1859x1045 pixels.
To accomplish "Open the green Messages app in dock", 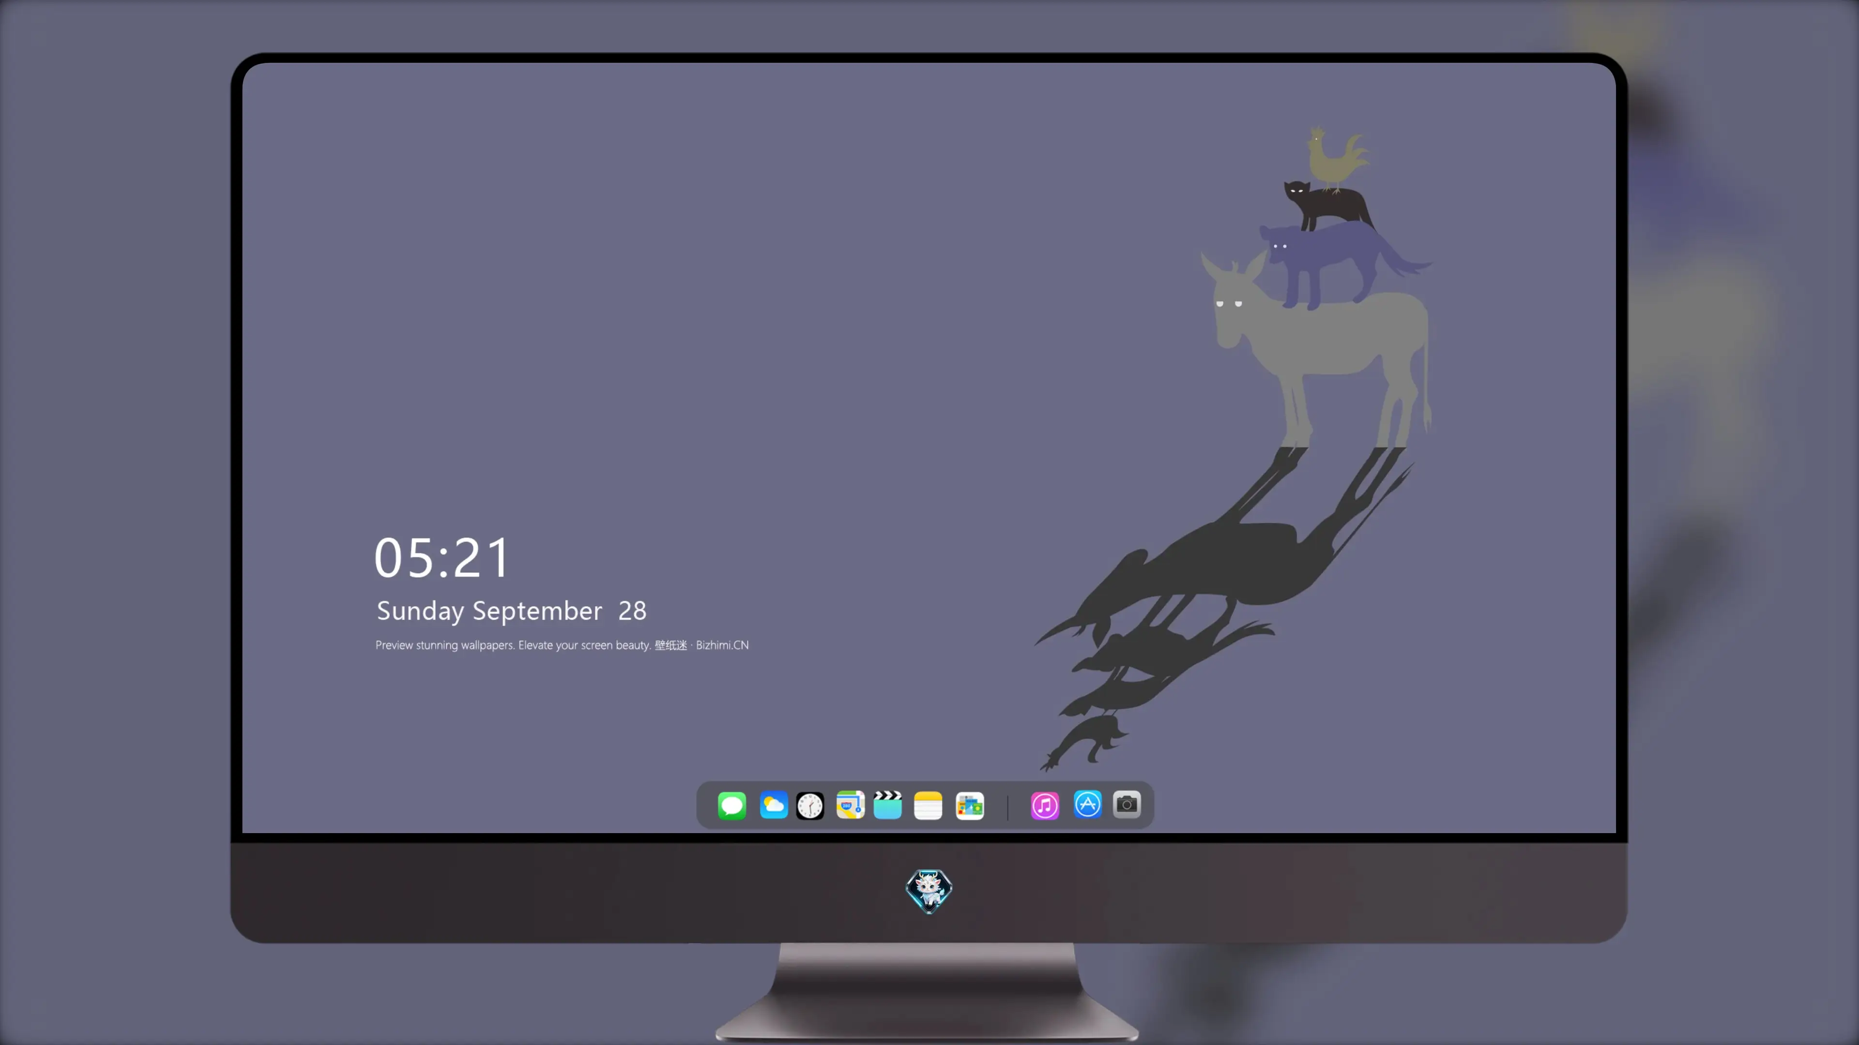I will pyautogui.click(x=732, y=806).
